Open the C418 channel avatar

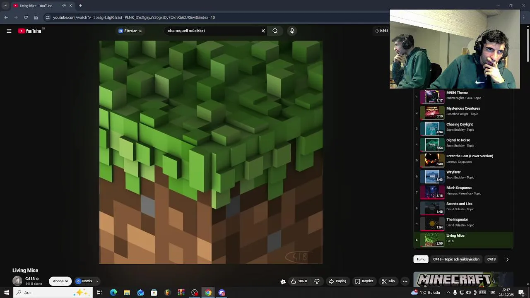(x=17, y=281)
